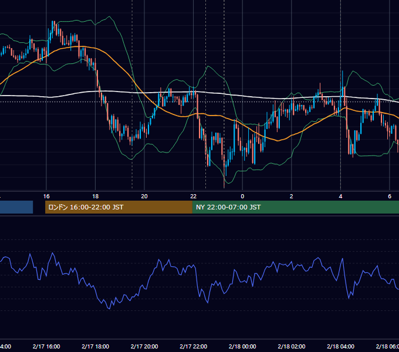Click hour label "0" on the upper time axis
Viewport: 399px width, 352px height.
(242, 197)
